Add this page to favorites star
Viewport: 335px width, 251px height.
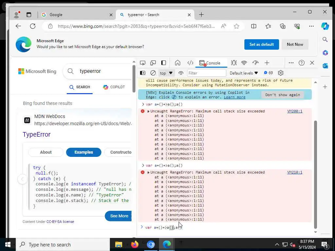click(236, 26)
